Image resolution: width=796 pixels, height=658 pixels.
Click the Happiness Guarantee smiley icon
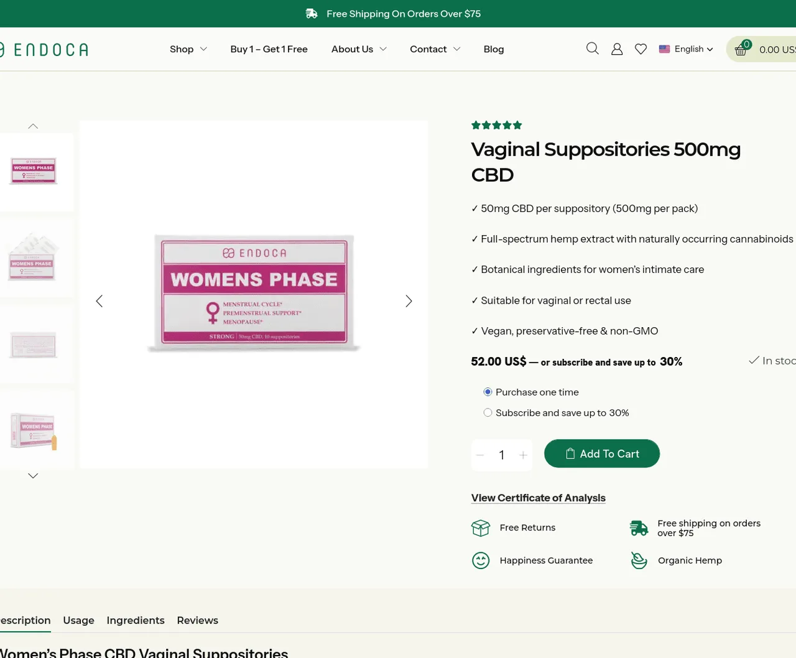(481, 560)
